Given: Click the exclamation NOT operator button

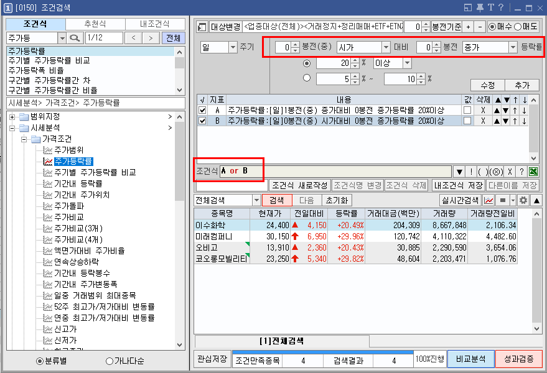Looking at the screenshot, I should pos(471,172).
